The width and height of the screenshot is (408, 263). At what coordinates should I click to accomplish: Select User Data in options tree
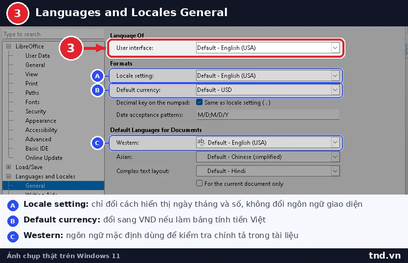tap(38, 56)
